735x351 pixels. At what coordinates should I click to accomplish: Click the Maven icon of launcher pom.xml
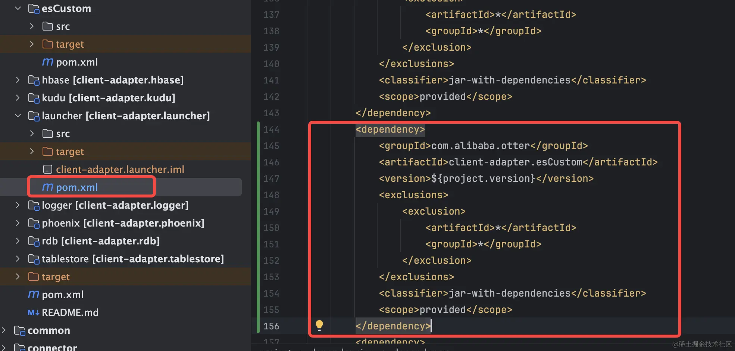[x=47, y=187]
